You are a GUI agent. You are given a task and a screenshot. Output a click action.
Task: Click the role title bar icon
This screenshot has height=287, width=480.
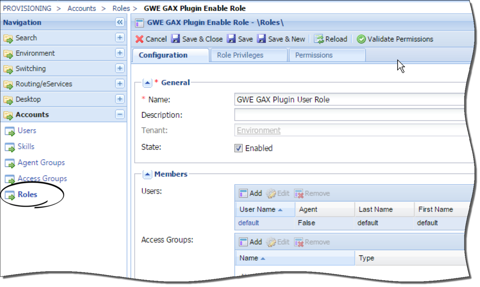click(139, 23)
